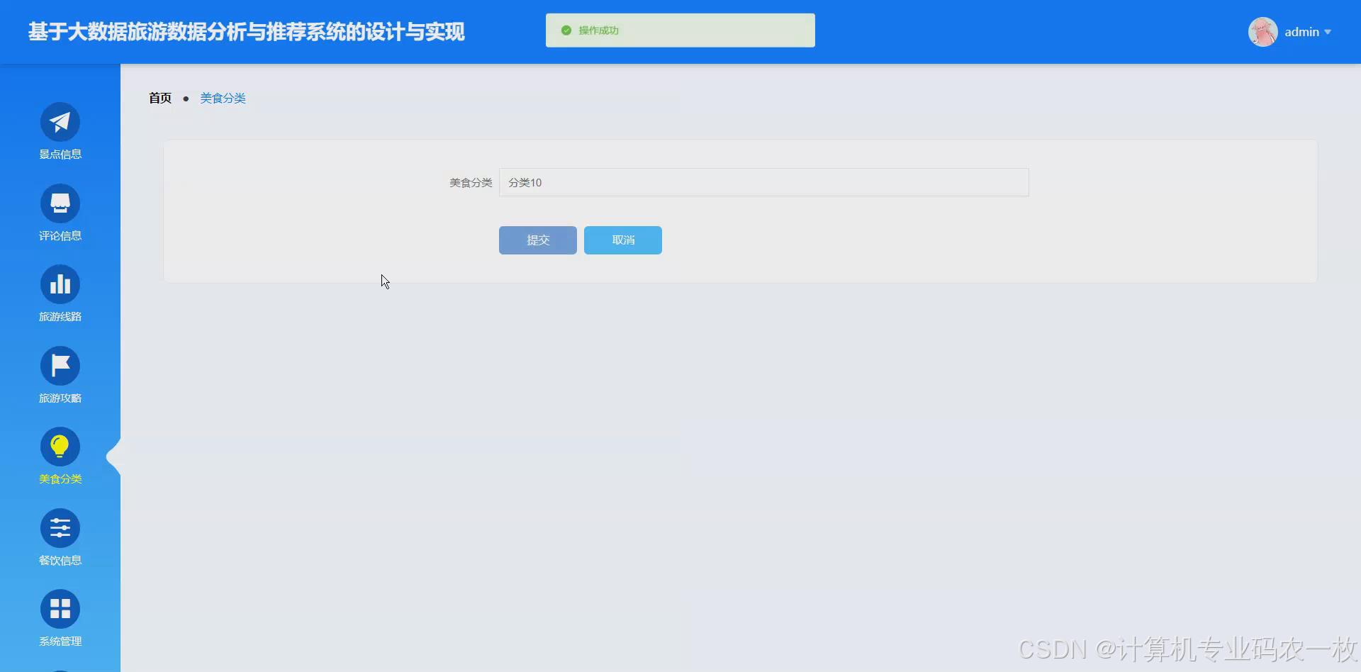Dismiss the 操作成功 notification banner
This screenshot has width=1361, height=672.
pyautogui.click(x=679, y=30)
